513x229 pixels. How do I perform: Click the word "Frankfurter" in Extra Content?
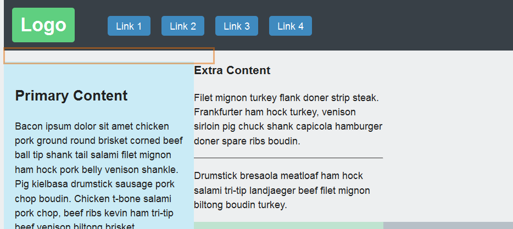coord(219,112)
